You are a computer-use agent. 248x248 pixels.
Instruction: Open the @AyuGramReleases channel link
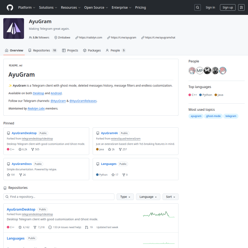pyautogui.click(x=83, y=101)
